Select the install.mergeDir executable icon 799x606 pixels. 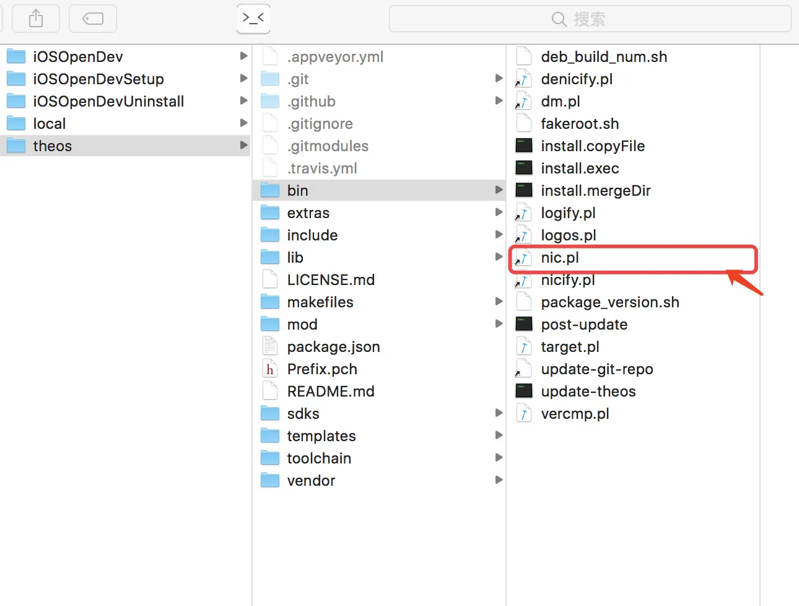coord(524,190)
